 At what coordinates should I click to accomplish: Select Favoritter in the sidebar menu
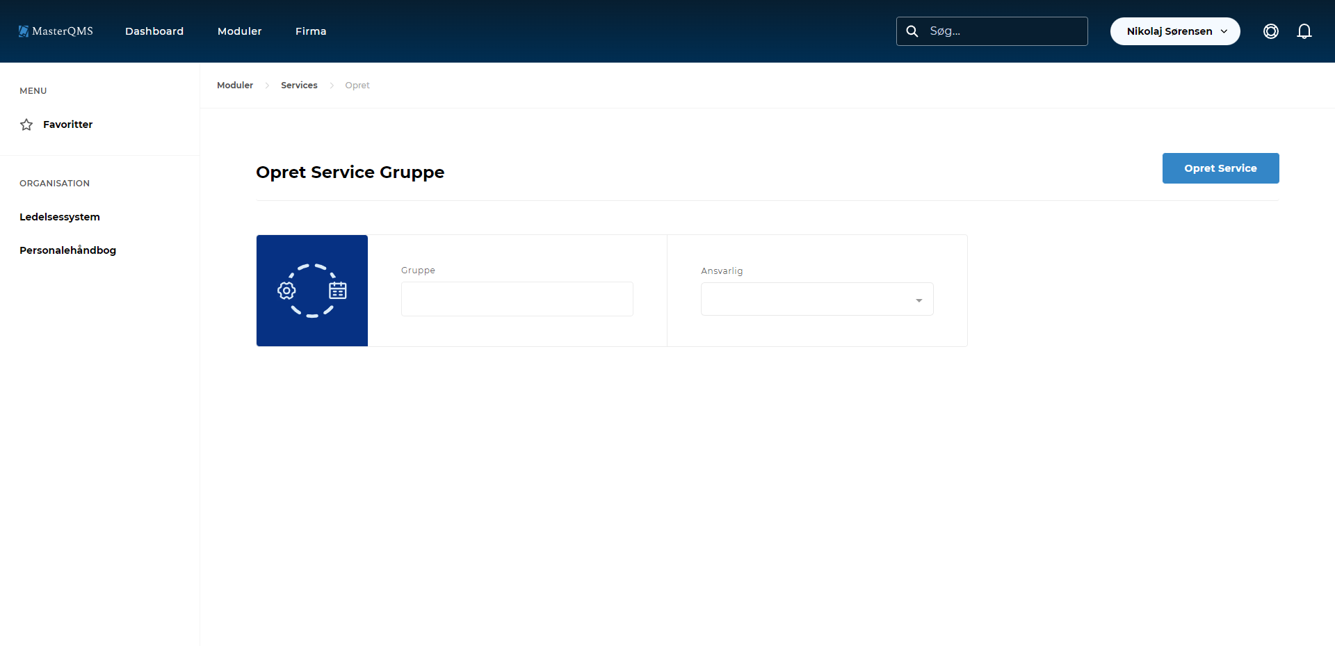click(67, 124)
